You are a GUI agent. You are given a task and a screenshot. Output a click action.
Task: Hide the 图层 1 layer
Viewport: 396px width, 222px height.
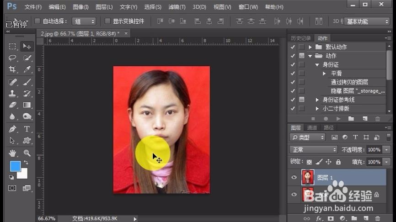coord(294,177)
